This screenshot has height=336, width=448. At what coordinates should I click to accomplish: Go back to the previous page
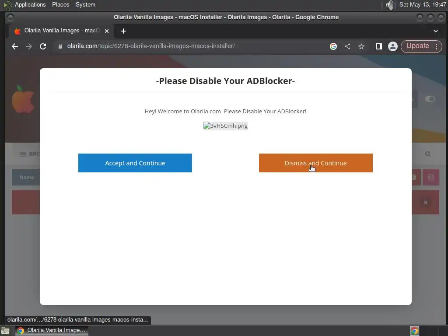coord(15,46)
